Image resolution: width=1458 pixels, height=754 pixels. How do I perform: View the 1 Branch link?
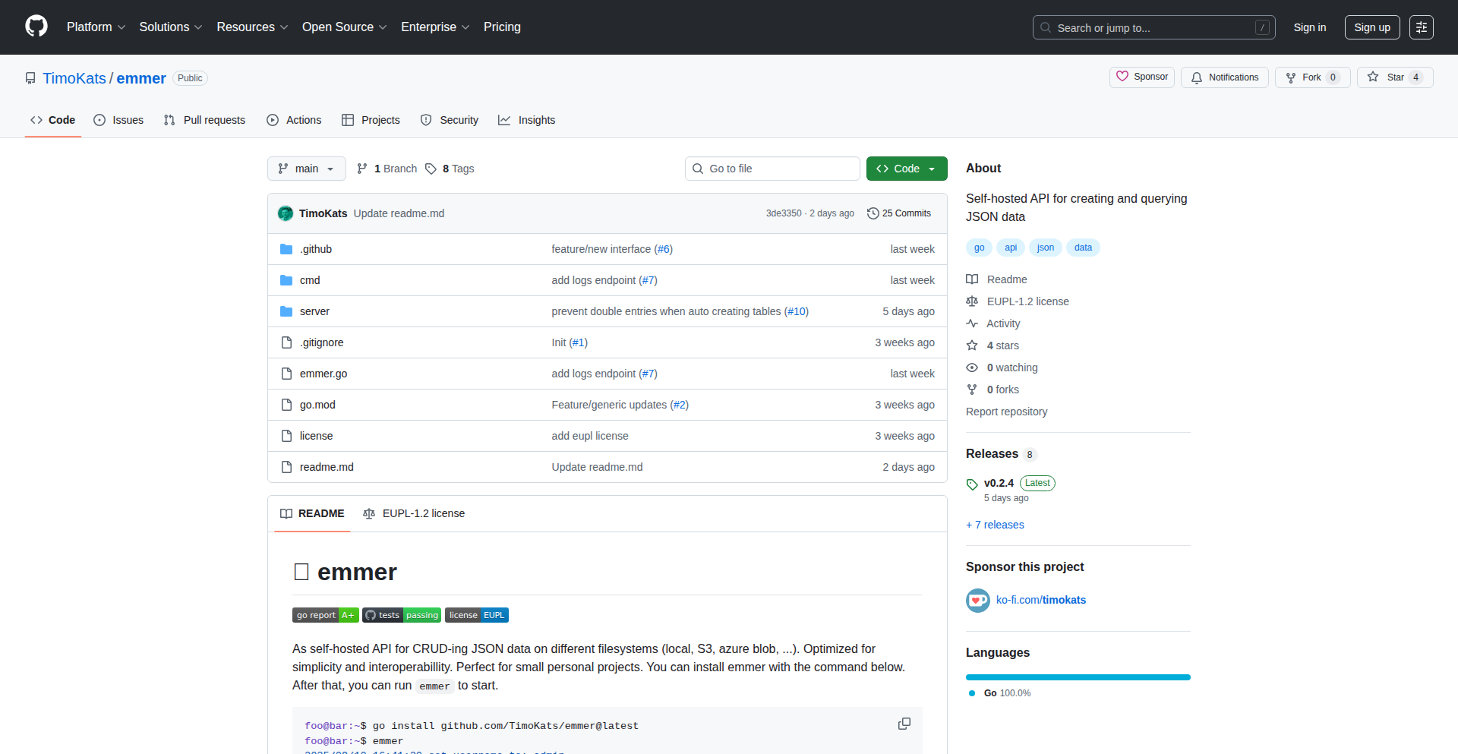pos(387,169)
